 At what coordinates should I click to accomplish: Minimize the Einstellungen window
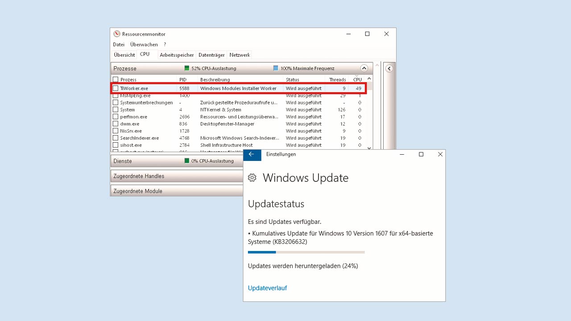pos(402,154)
